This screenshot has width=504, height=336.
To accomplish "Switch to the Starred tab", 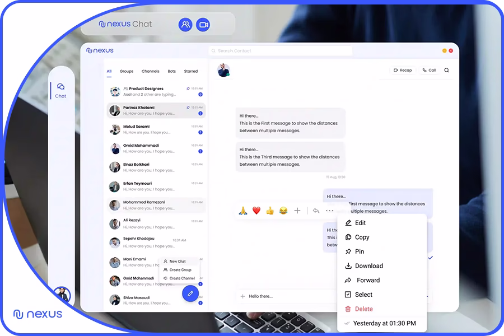I will 190,72.
